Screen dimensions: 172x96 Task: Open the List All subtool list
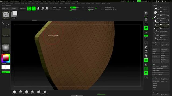tap(156, 43)
